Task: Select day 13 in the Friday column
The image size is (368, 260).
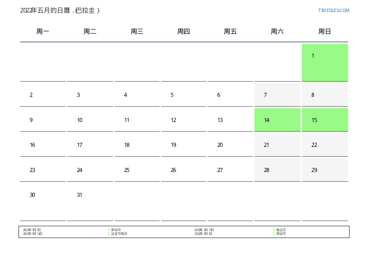Action: [x=230, y=120]
